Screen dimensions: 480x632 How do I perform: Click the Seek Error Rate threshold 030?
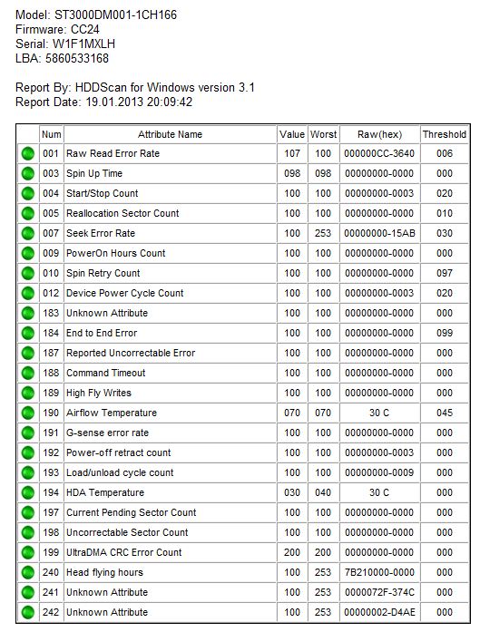coord(445,233)
